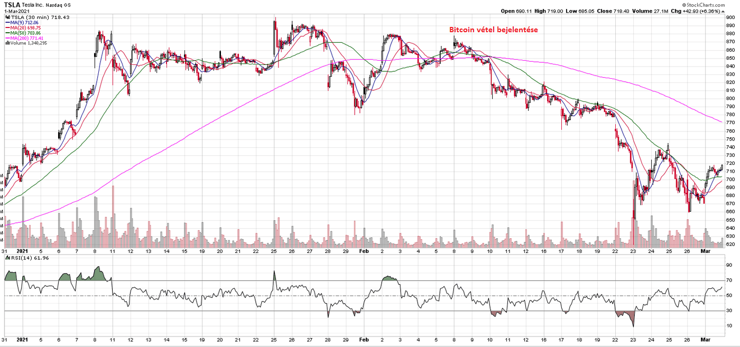Click the 'Open 690.11' value
The width and height of the screenshot is (740, 347).
pos(516,11)
